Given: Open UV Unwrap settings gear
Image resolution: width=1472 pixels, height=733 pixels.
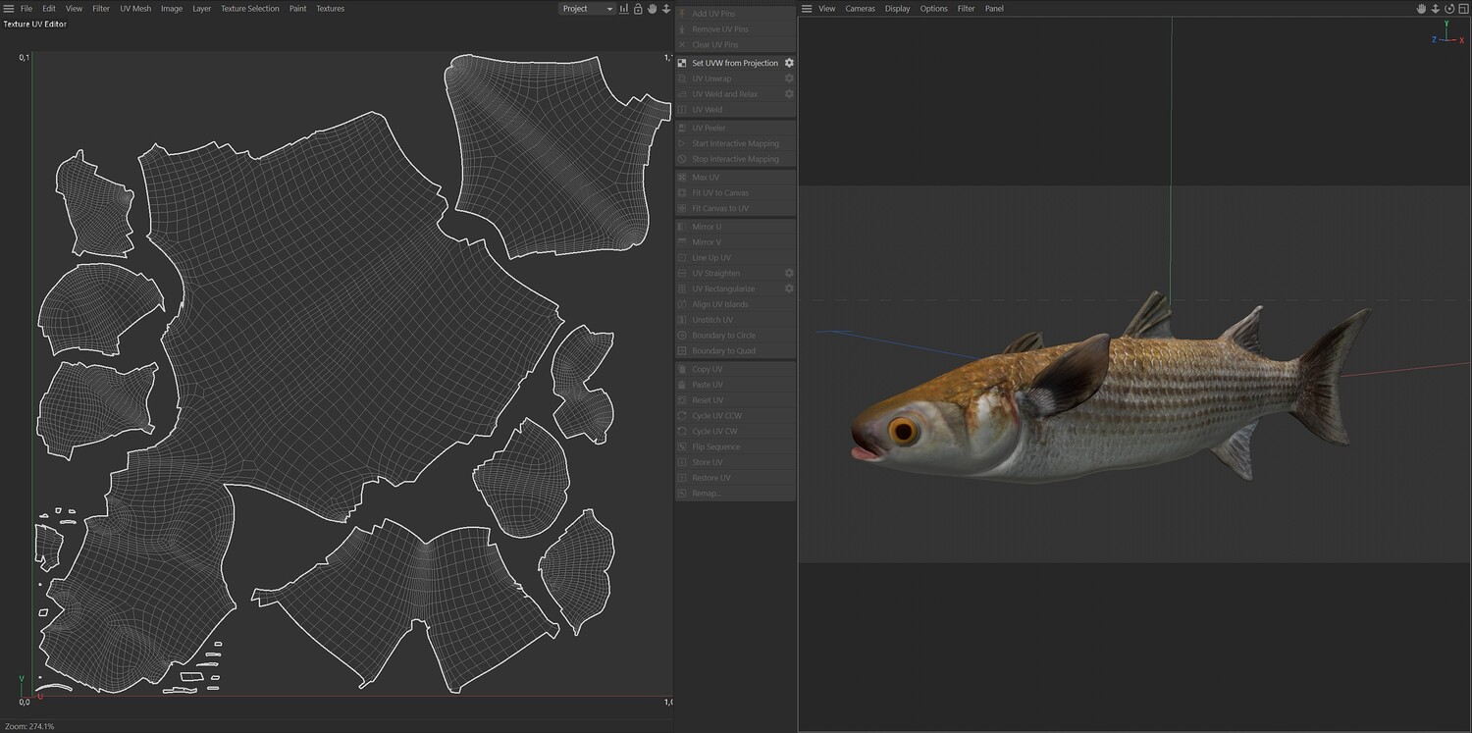Looking at the screenshot, I should 789,79.
